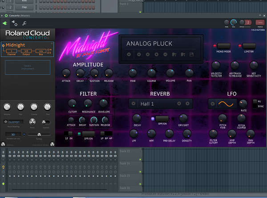Click the add preset plus icon
267x198 pixels.
pos(157,54)
